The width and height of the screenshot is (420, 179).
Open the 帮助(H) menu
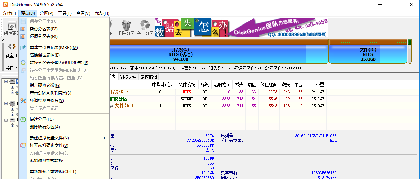102,13
